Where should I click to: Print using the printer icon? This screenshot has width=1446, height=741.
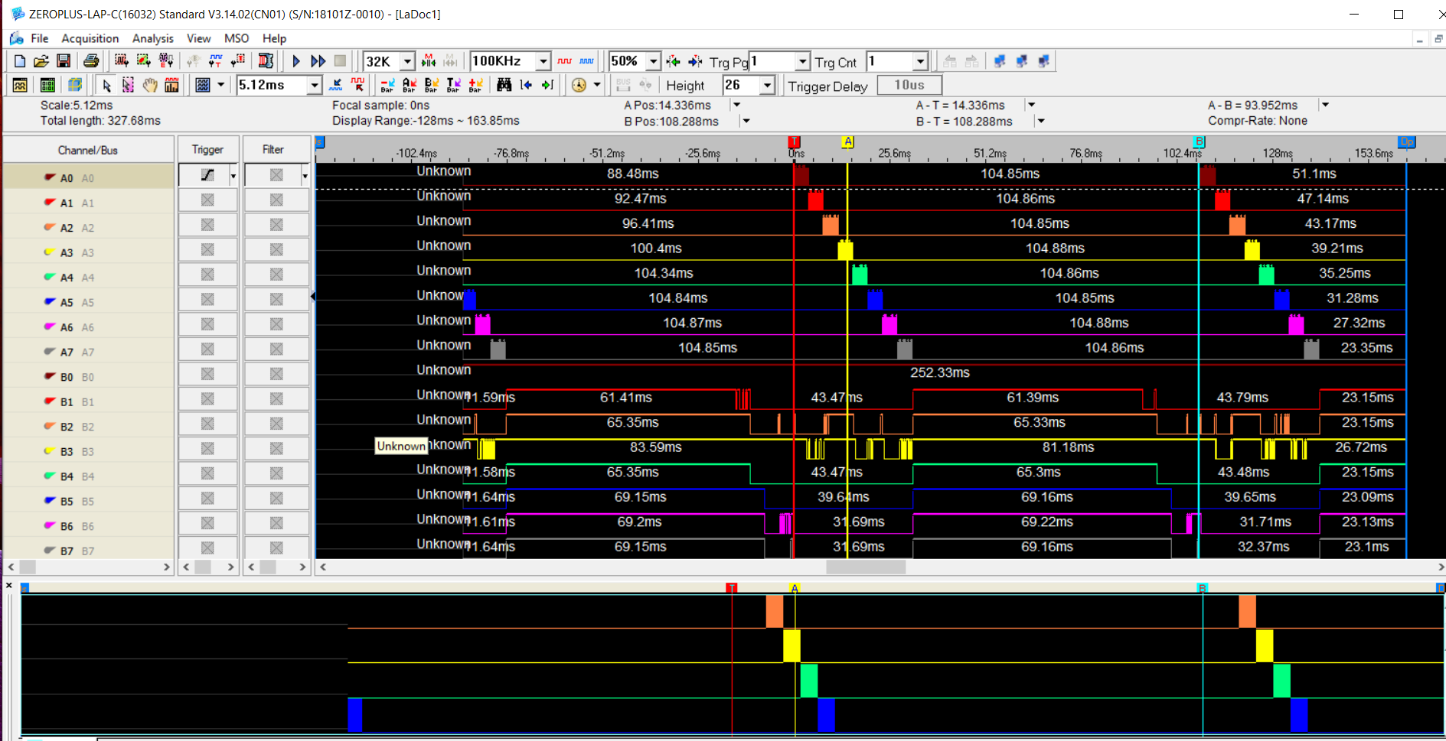91,61
